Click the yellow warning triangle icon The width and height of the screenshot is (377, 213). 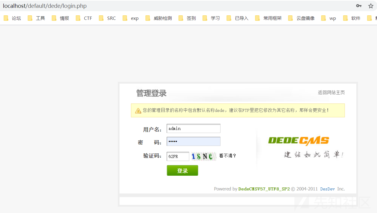pos(138,111)
